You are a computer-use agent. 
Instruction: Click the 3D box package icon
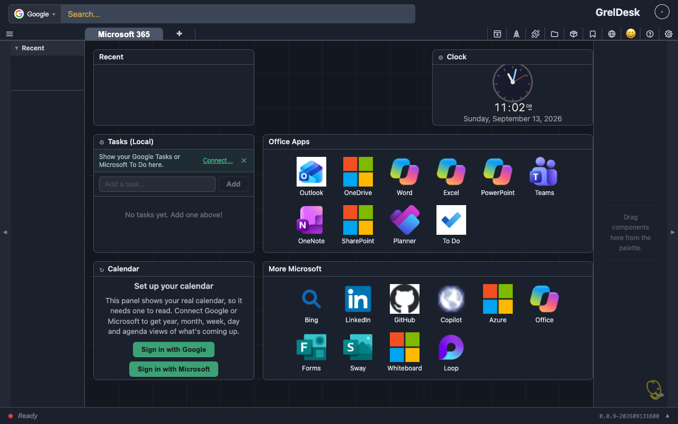pos(574,34)
